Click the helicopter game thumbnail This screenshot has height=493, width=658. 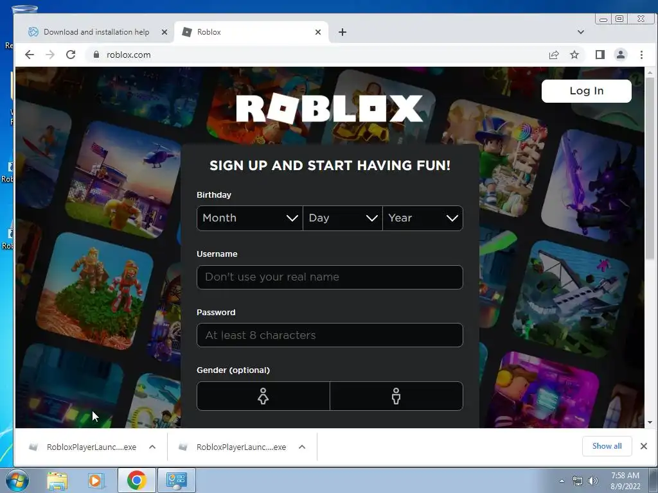coord(124,180)
